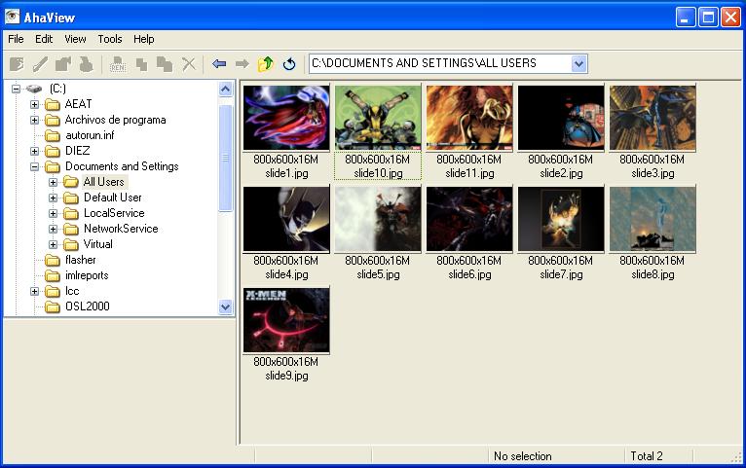Screen dimensions: 746x468
Task: Click the (C:) drive icon in tree
Action: [x=34, y=89]
